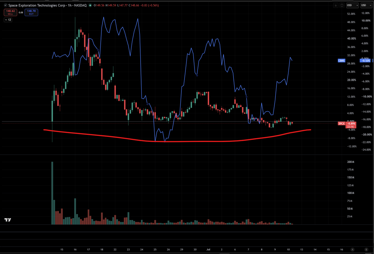Click the -0.89% red price scale tag
The image size is (374, 254).
click(351, 123)
